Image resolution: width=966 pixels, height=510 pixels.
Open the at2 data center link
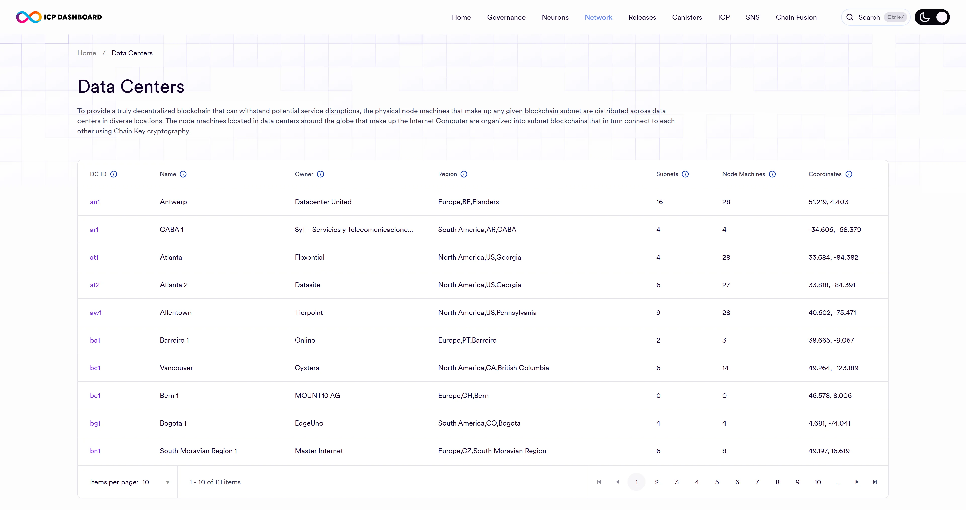(95, 285)
